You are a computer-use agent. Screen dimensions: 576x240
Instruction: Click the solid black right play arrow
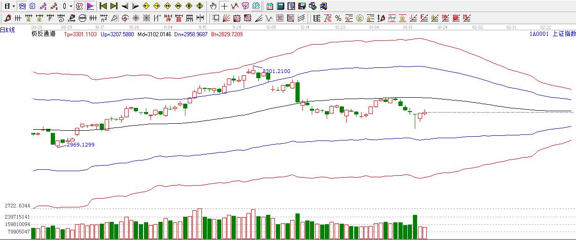(135, 6)
